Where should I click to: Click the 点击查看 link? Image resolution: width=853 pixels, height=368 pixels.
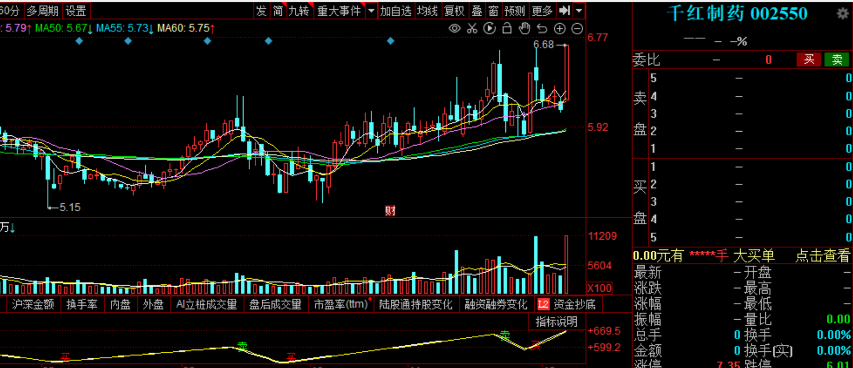[x=822, y=255]
